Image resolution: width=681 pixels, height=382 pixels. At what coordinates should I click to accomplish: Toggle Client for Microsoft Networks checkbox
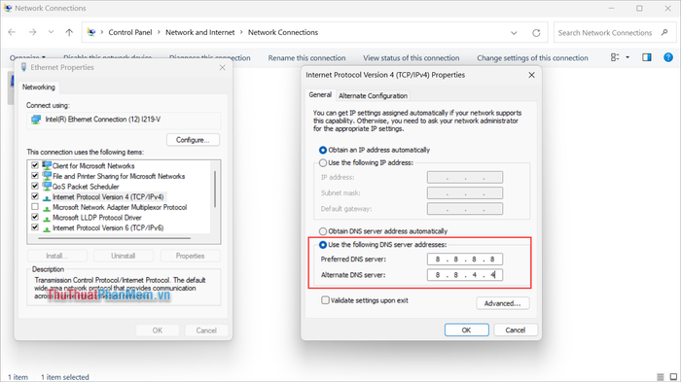(35, 165)
